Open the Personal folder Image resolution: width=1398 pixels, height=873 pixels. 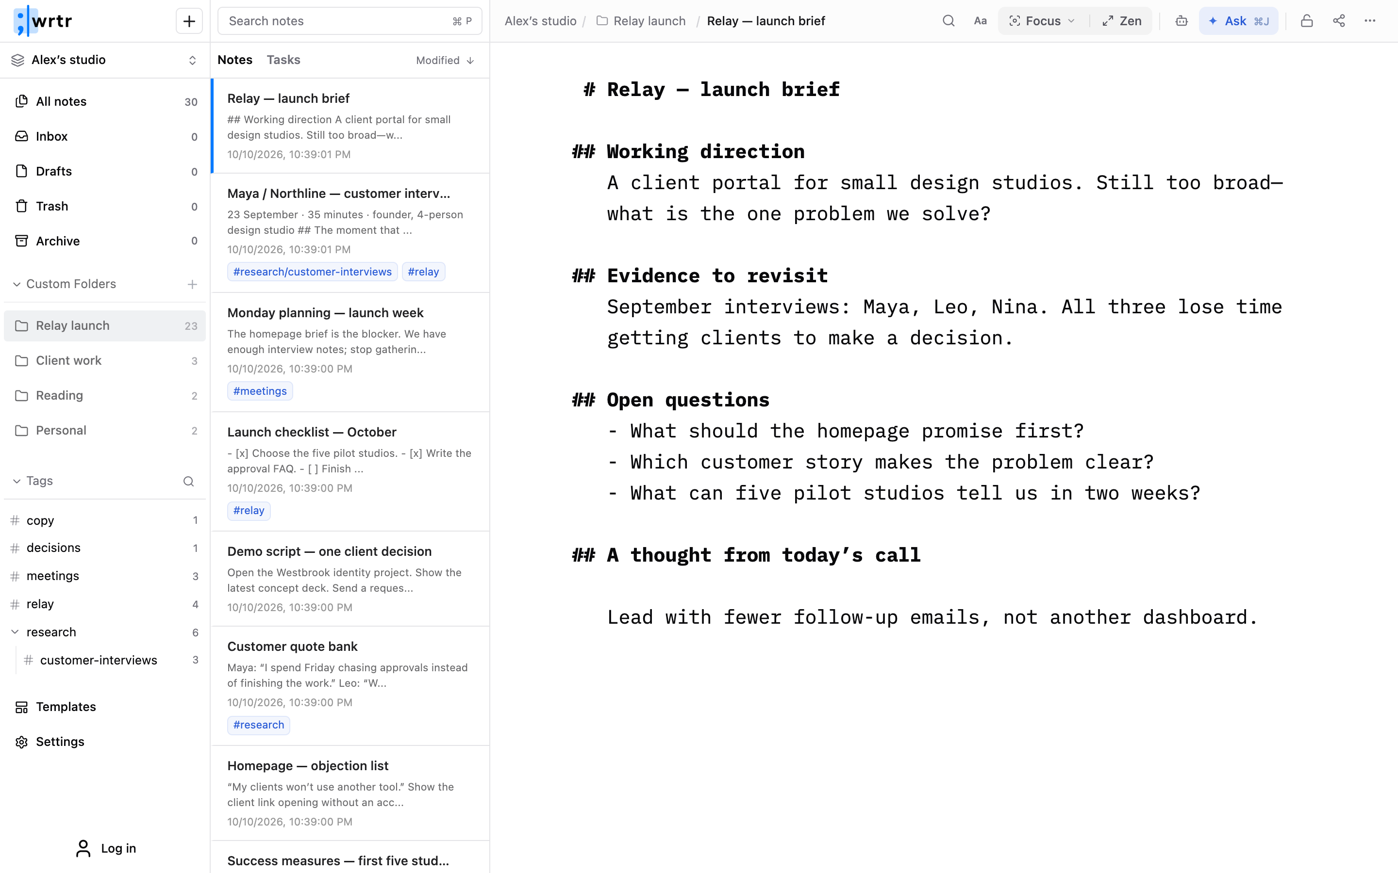pos(105,431)
